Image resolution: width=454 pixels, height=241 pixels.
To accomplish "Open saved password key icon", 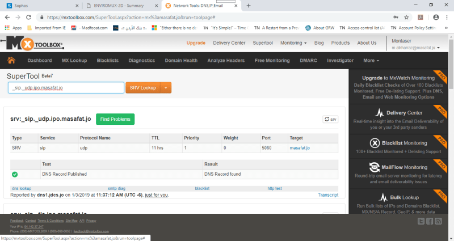I will click(396, 18).
